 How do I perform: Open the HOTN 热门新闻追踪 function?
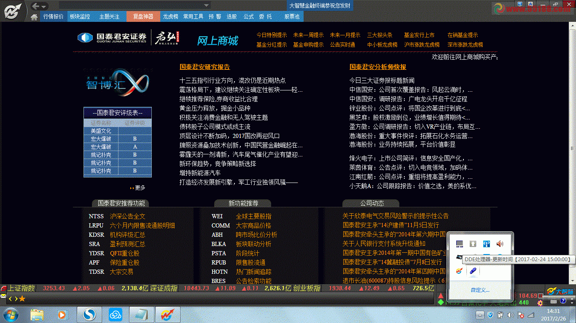point(242,272)
